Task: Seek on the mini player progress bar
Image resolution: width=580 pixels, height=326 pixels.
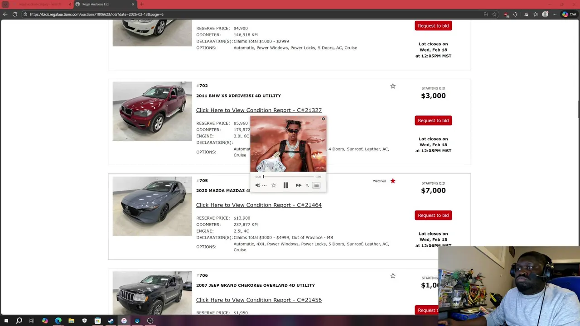Action: pos(288,177)
